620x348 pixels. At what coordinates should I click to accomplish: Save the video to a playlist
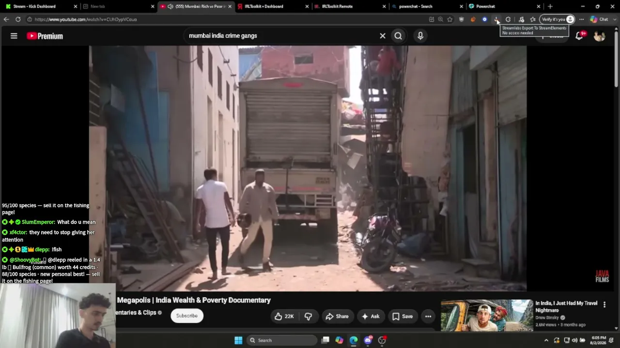pos(403,316)
